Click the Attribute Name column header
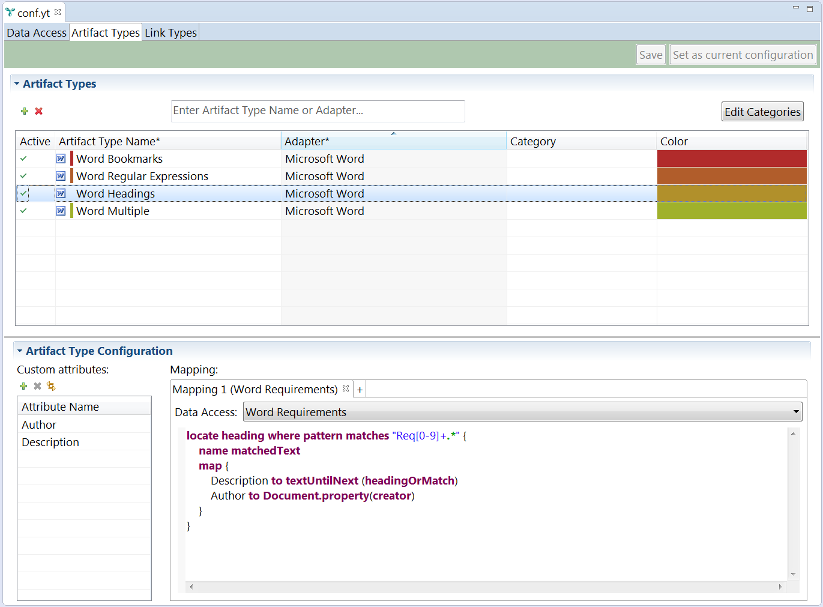823x607 pixels. (x=84, y=406)
